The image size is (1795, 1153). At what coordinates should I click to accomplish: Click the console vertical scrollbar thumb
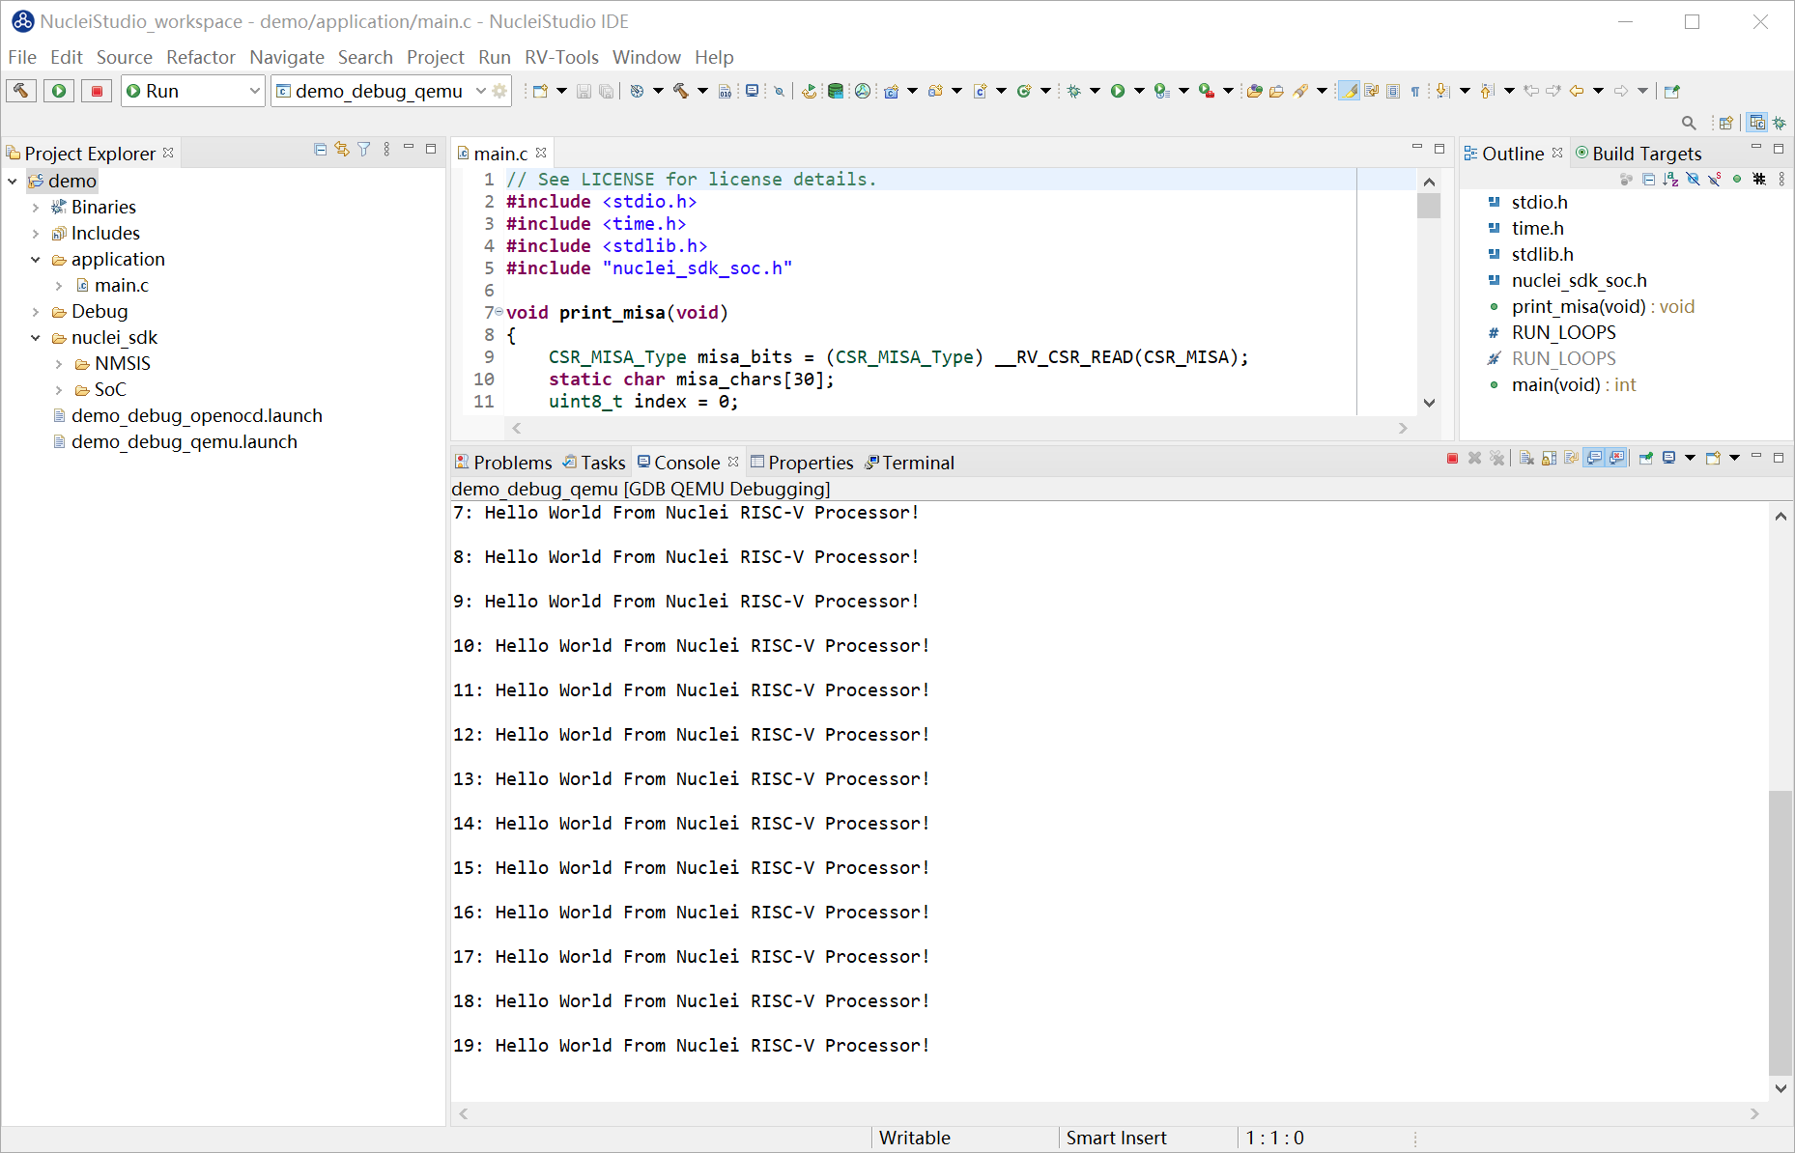(1780, 931)
